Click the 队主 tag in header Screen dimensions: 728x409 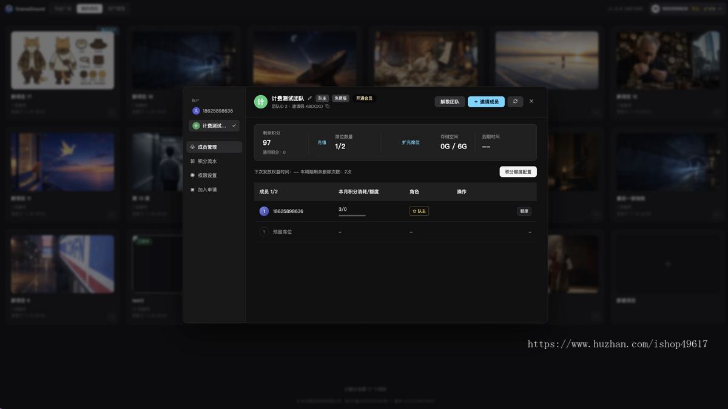322,98
